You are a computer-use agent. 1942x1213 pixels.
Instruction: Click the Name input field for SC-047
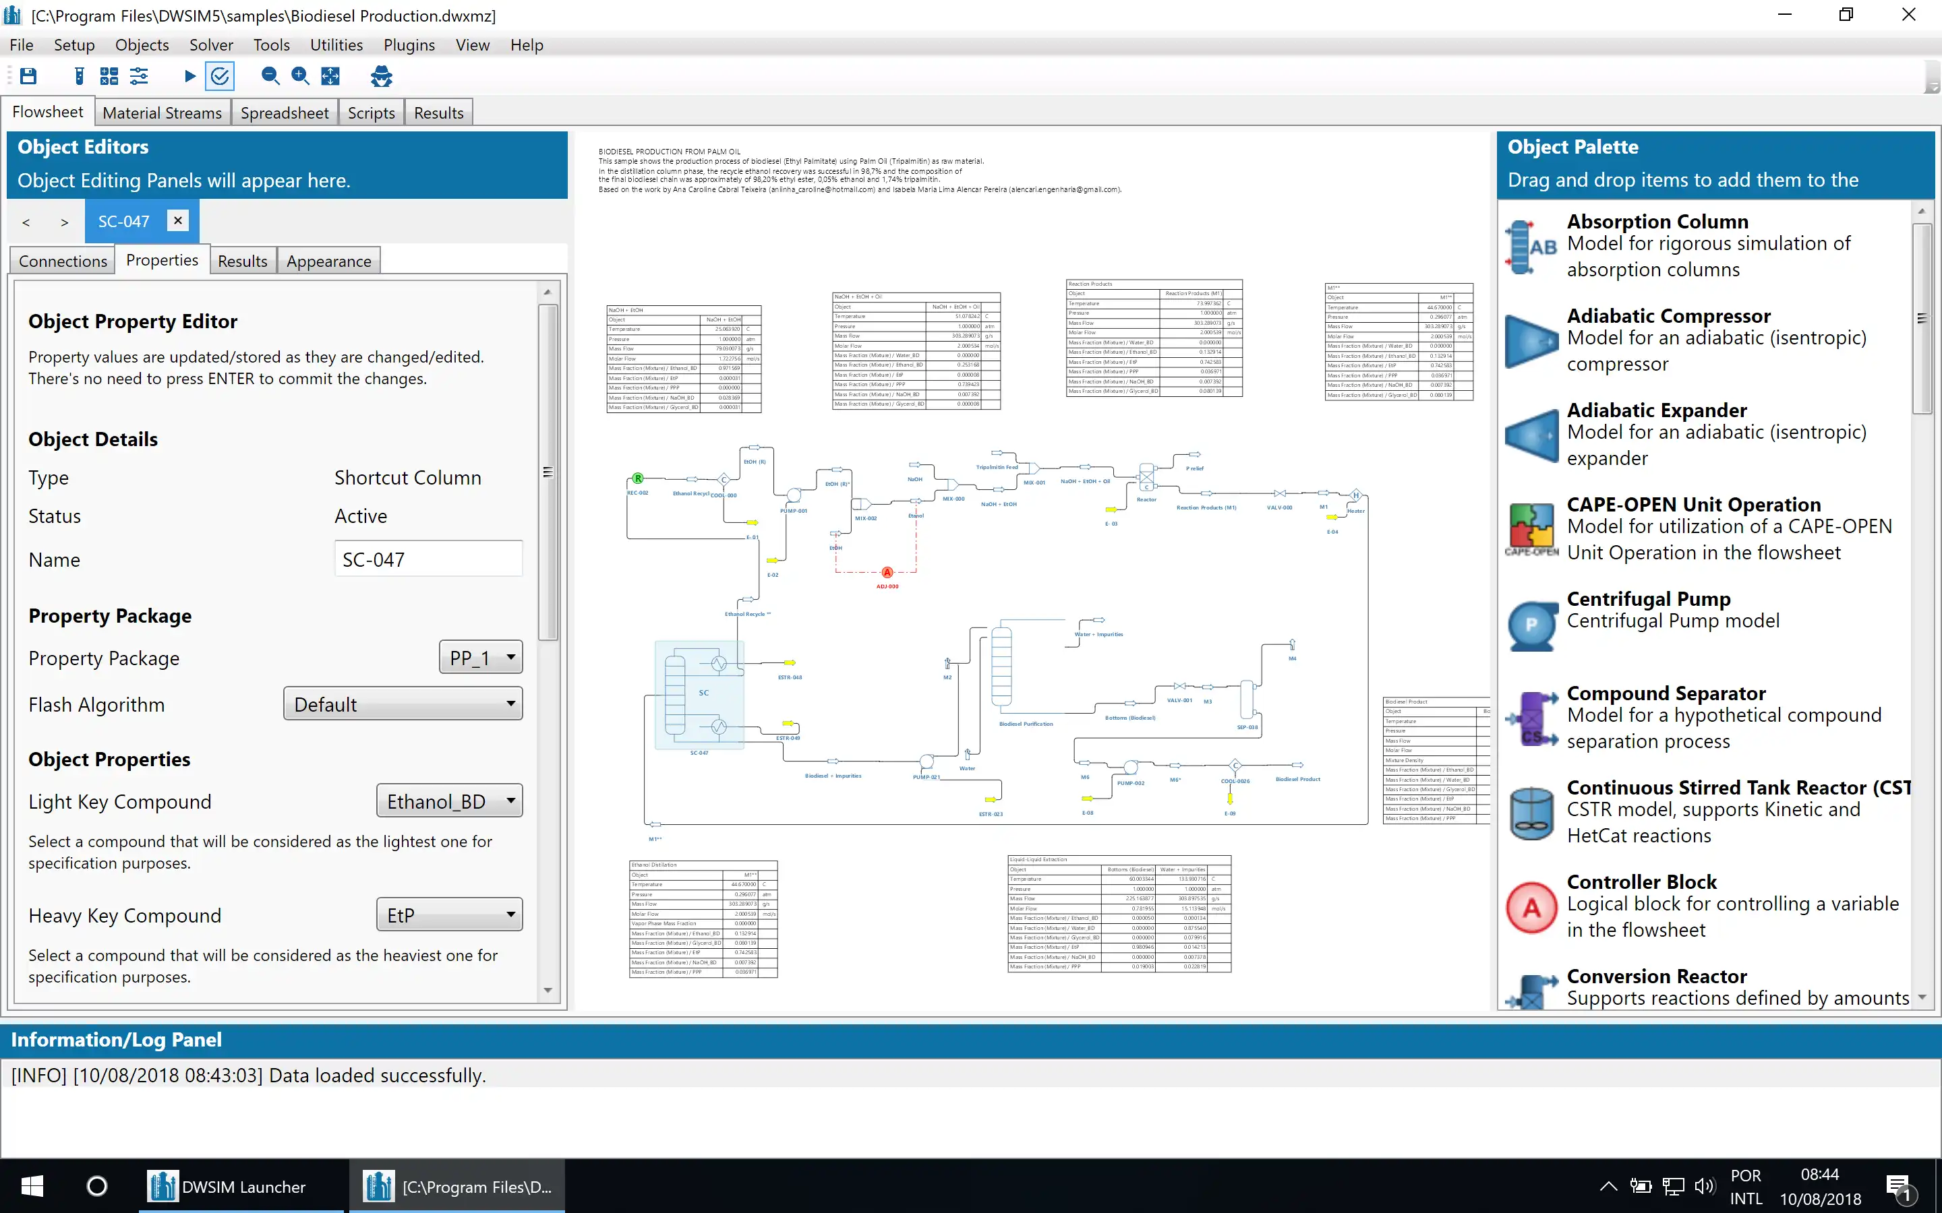point(428,557)
